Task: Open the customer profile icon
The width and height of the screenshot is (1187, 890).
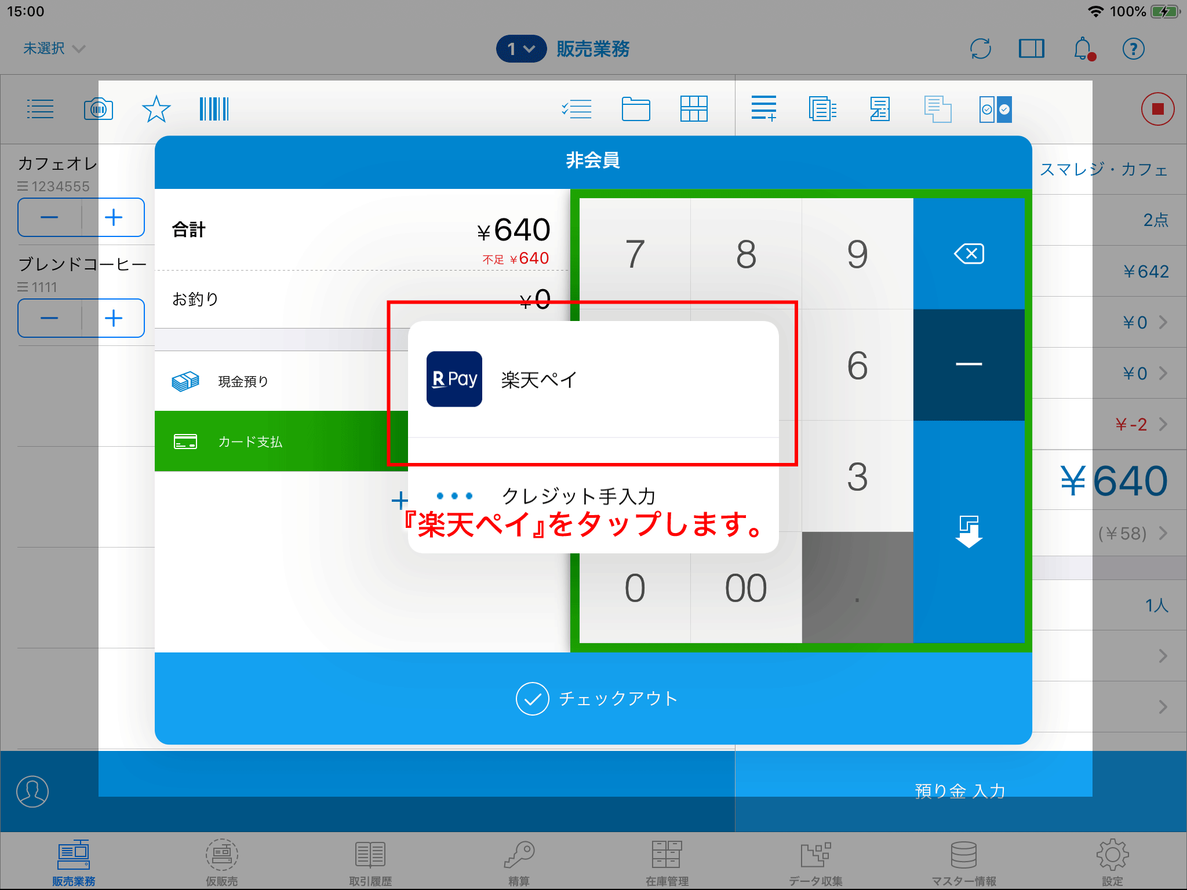Action: (32, 791)
